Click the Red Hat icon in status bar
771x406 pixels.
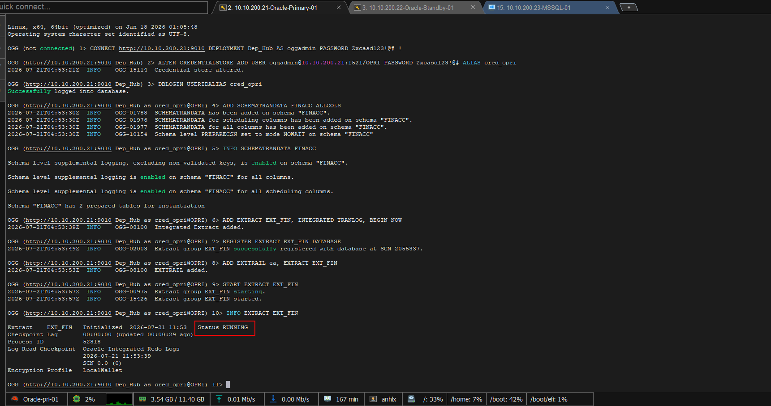click(15, 399)
